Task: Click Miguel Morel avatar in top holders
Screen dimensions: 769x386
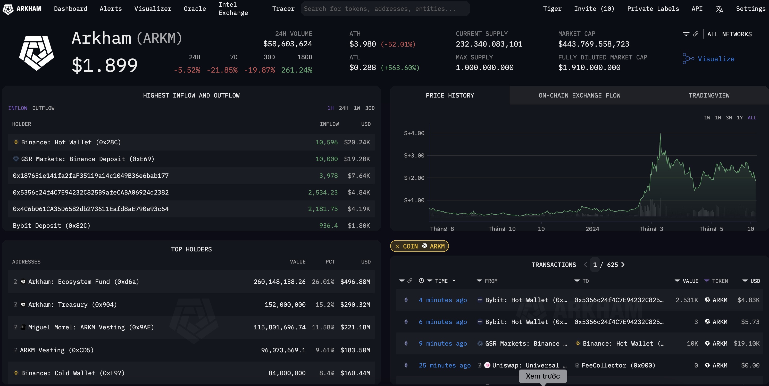Action: (23, 327)
